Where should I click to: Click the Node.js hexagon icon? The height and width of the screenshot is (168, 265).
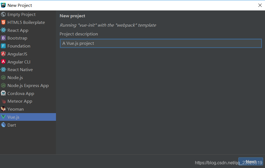(3, 77)
